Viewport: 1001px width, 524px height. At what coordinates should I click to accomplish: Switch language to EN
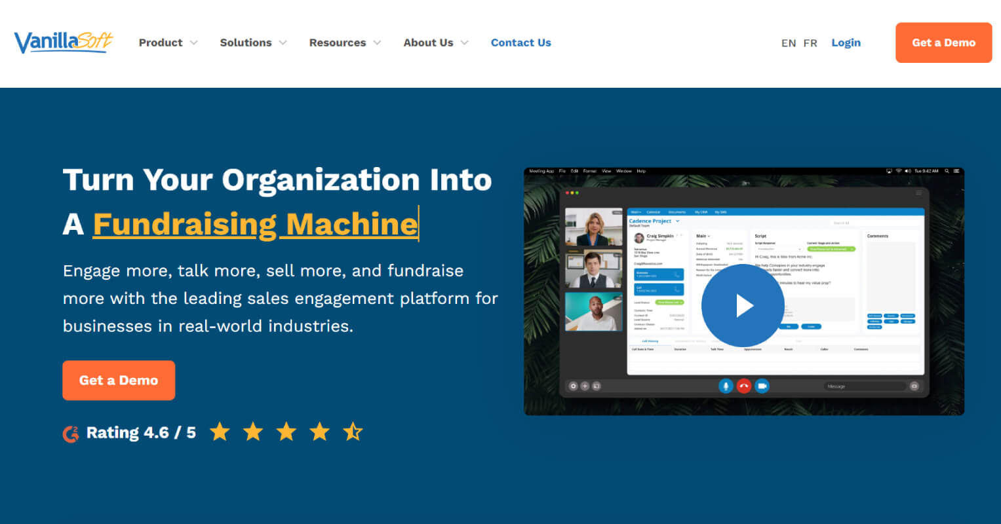tap(789, 43)
